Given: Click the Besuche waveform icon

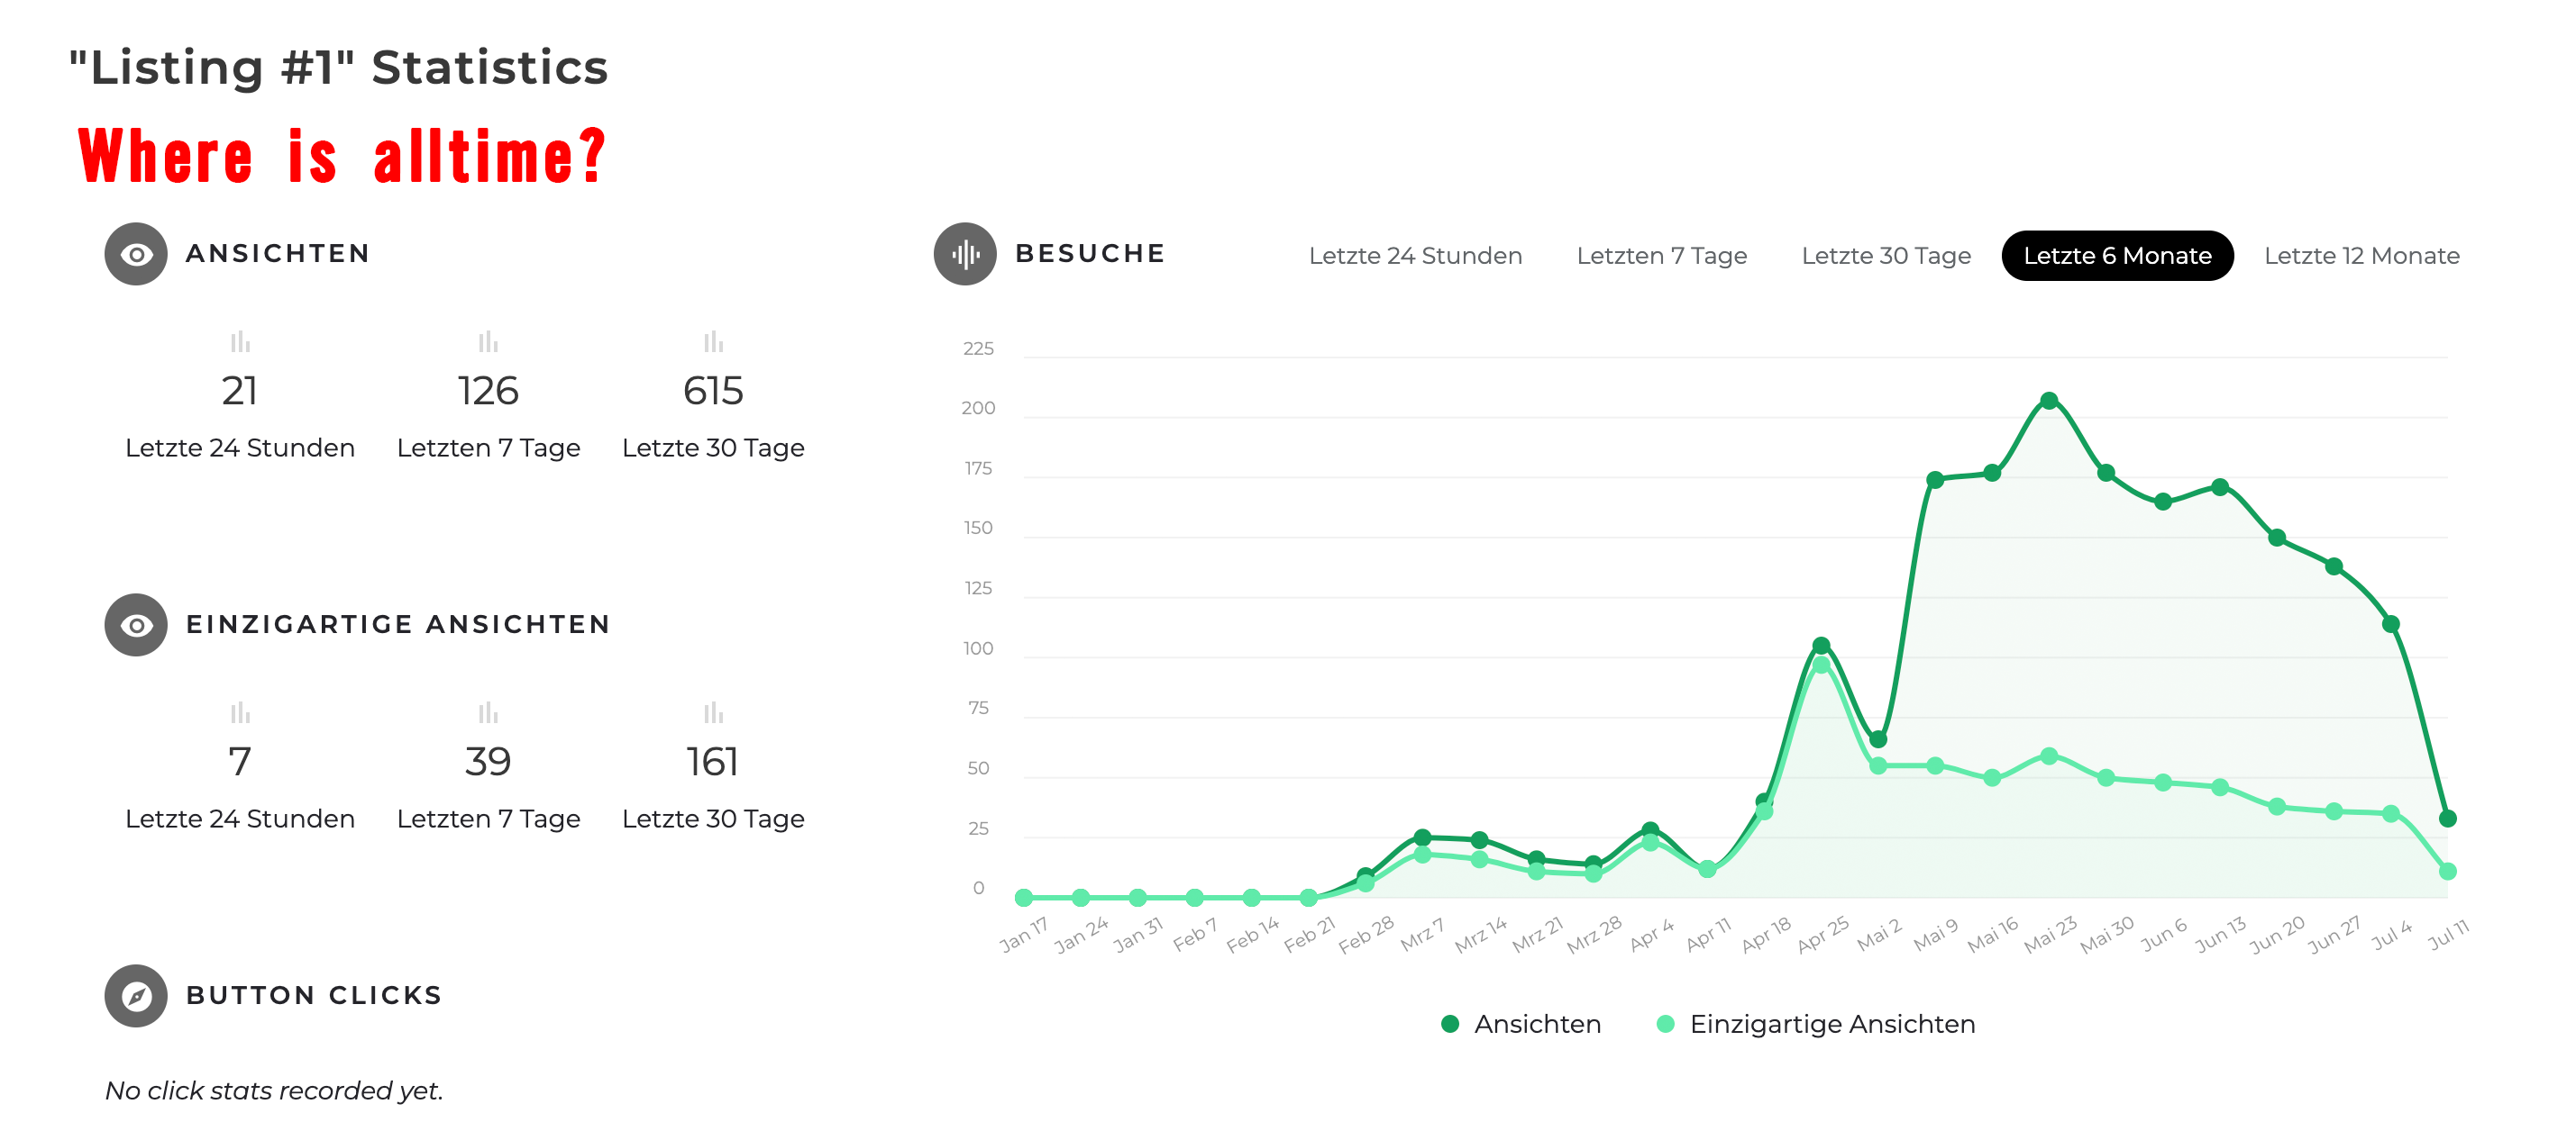Looking at the screenshot, I should click(x=965, y=254).
